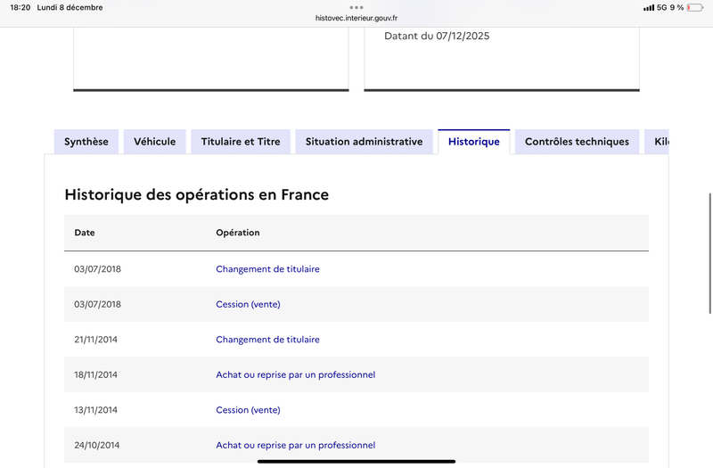Tap the three-dot multitasking icon at top
The image size is (713, 468).
[356, 7]
